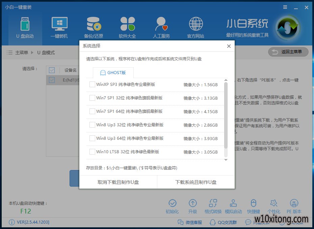
Task: Click the 主菜单 list icon
Action: click(9, 53)
